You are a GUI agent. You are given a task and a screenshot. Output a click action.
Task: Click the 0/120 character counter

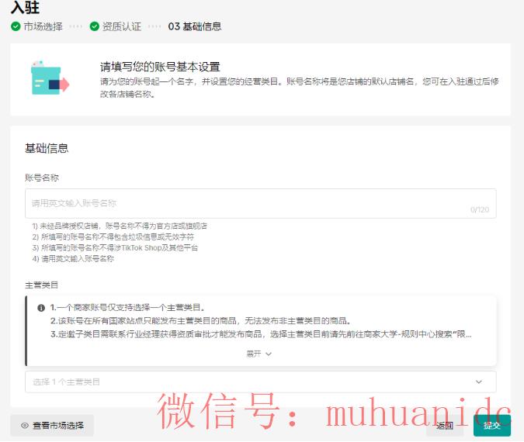click(x=480, y=209)
